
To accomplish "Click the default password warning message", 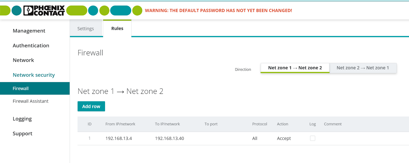I will [218, 10].
